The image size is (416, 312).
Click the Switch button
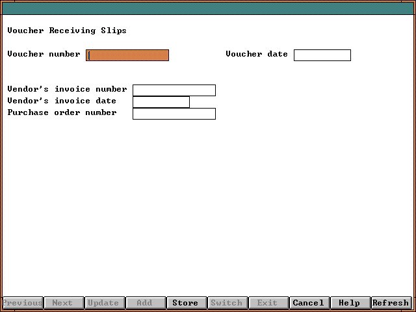point(226,303)
